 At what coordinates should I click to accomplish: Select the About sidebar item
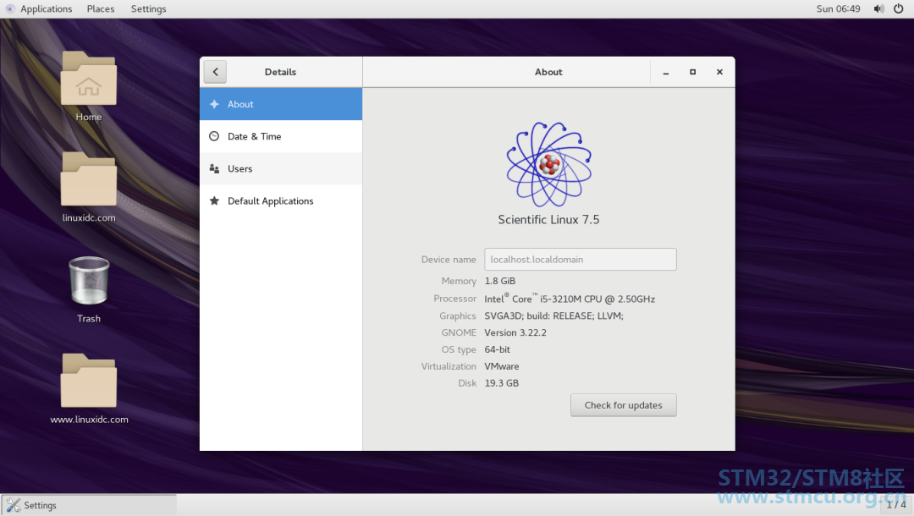tap(281, 104)
